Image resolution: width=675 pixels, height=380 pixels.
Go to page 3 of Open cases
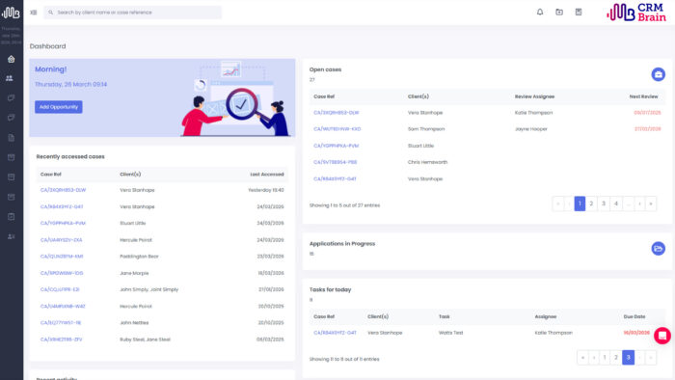pos(604,204)
